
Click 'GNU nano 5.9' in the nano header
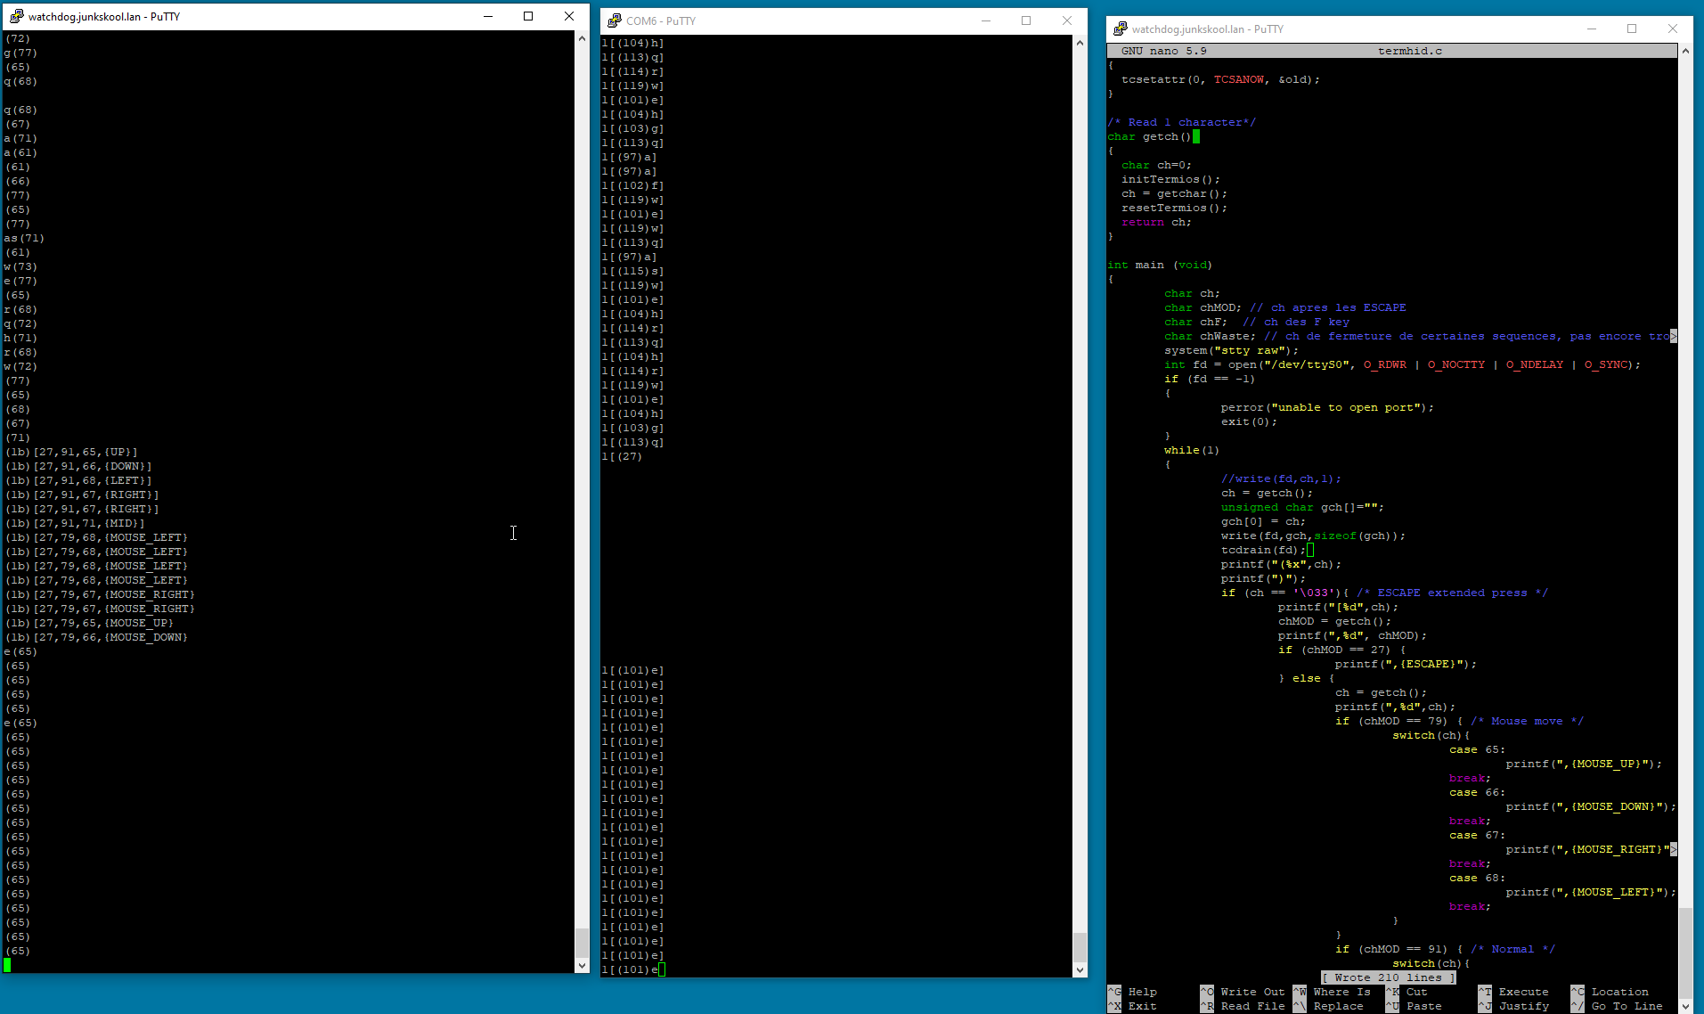1164,51
